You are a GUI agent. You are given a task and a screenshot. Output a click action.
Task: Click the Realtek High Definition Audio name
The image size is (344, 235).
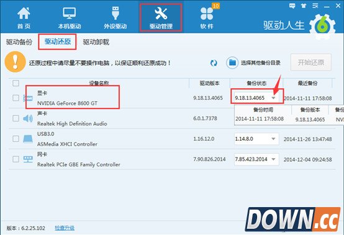pos(72,124)
